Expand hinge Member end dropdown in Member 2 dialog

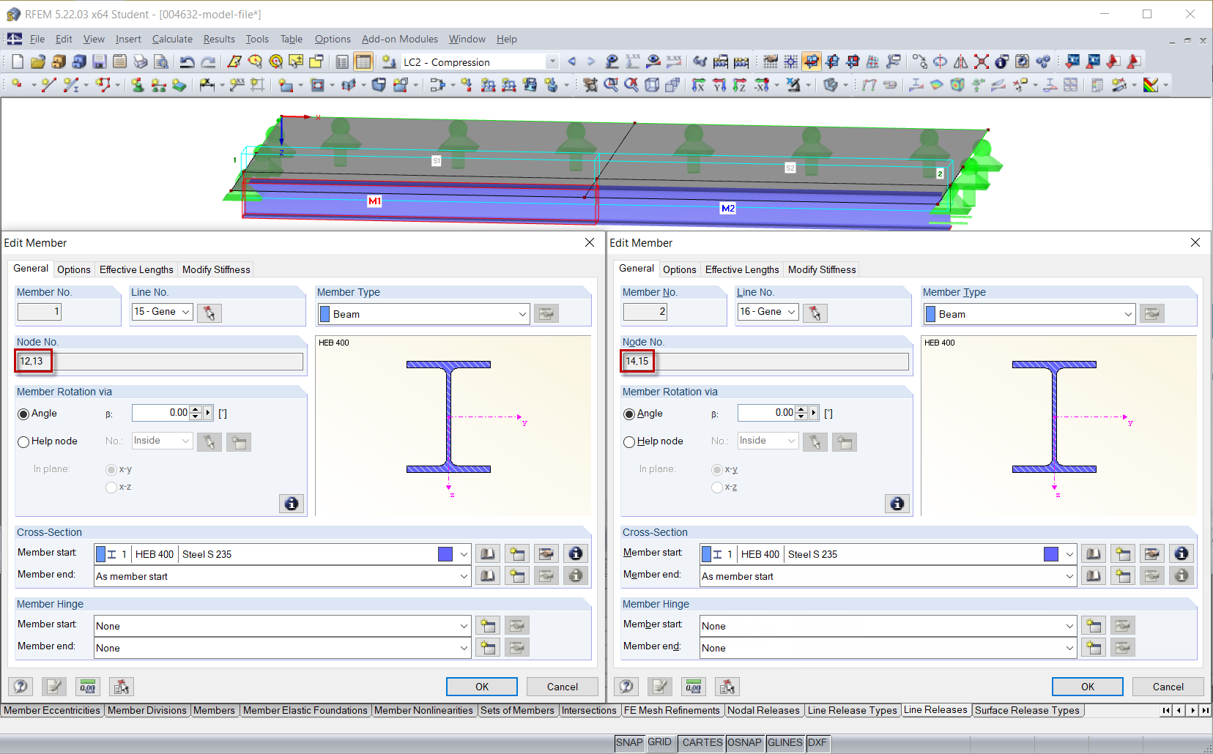coord(1069,648)
